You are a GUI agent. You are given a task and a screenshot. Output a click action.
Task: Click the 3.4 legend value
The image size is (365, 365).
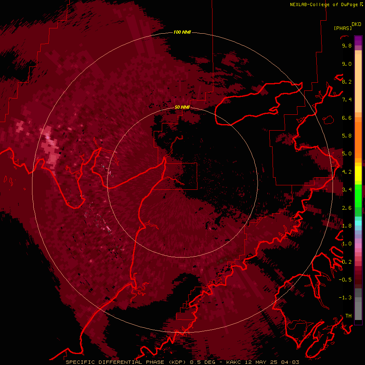click(x=347, y=190)
